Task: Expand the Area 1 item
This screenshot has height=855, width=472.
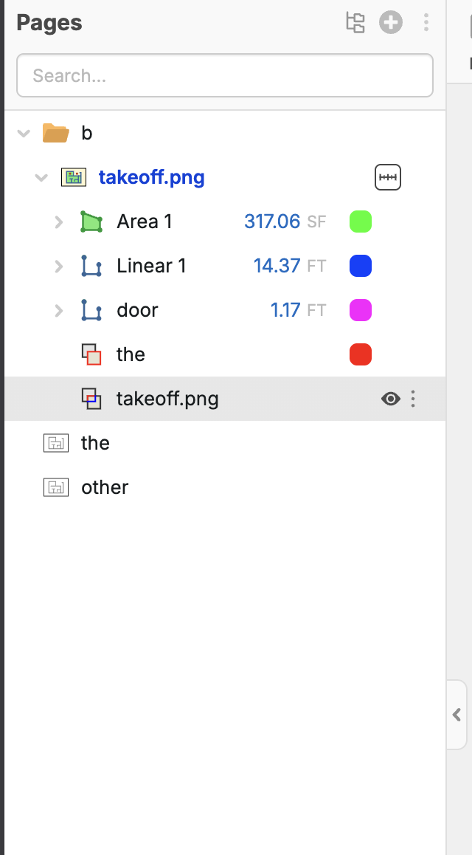Action: coord(59,222)
